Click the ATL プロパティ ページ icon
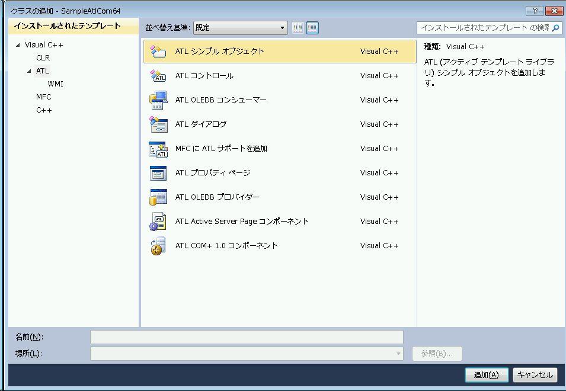The image size is (566, 391). click(158, 173)
